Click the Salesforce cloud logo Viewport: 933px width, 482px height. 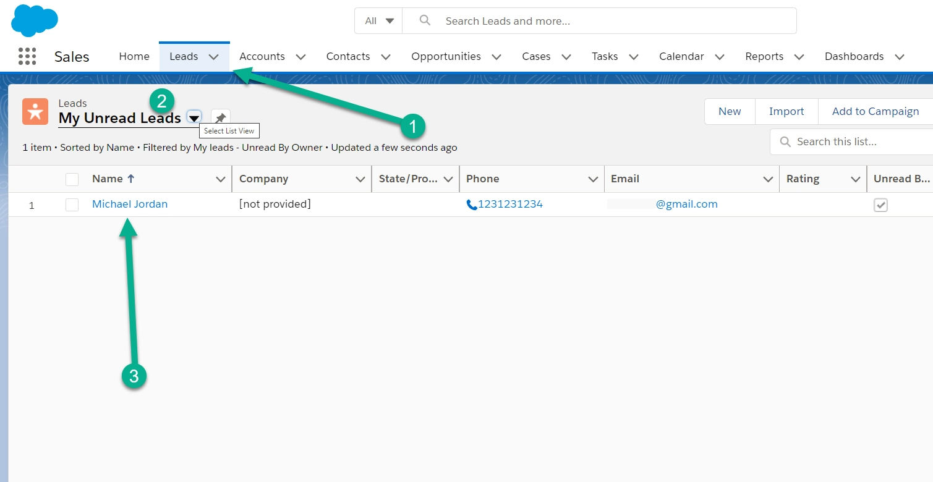35,20
